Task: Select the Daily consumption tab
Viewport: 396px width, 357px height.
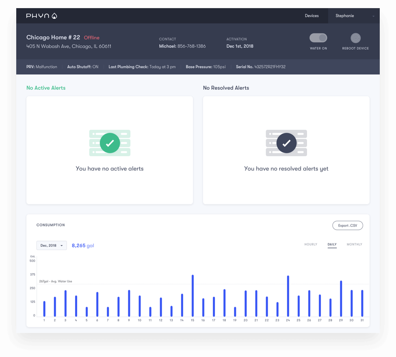Action: tap(332, 244)
